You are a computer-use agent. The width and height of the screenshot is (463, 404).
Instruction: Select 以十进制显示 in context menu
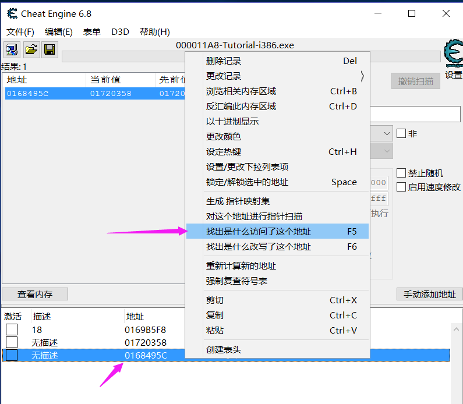(x=278, y=121)
